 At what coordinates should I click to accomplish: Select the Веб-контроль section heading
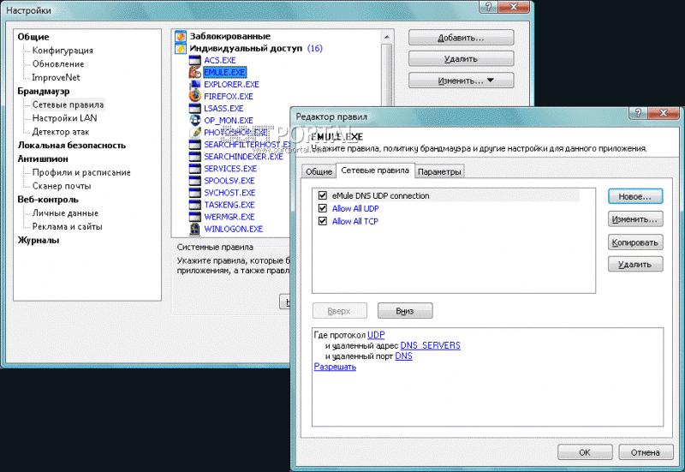click(x=48, y=200)
